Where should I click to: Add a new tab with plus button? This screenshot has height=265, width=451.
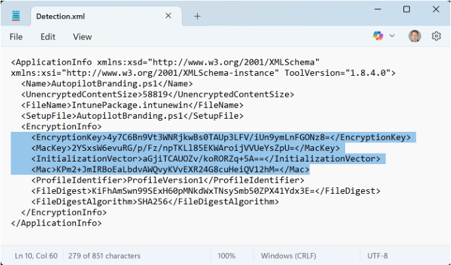(x=197, y=16)
